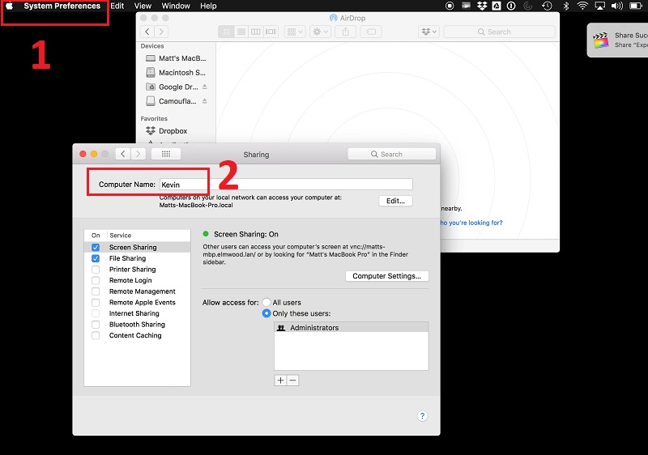
Task: Switch Finder to gallery view
Action: (271, 32)
